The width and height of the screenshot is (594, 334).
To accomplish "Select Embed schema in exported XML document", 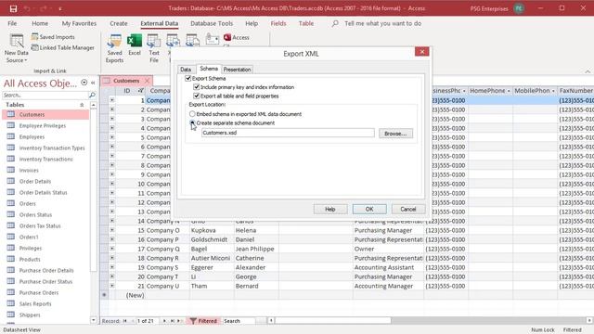I will coord(192,113).
